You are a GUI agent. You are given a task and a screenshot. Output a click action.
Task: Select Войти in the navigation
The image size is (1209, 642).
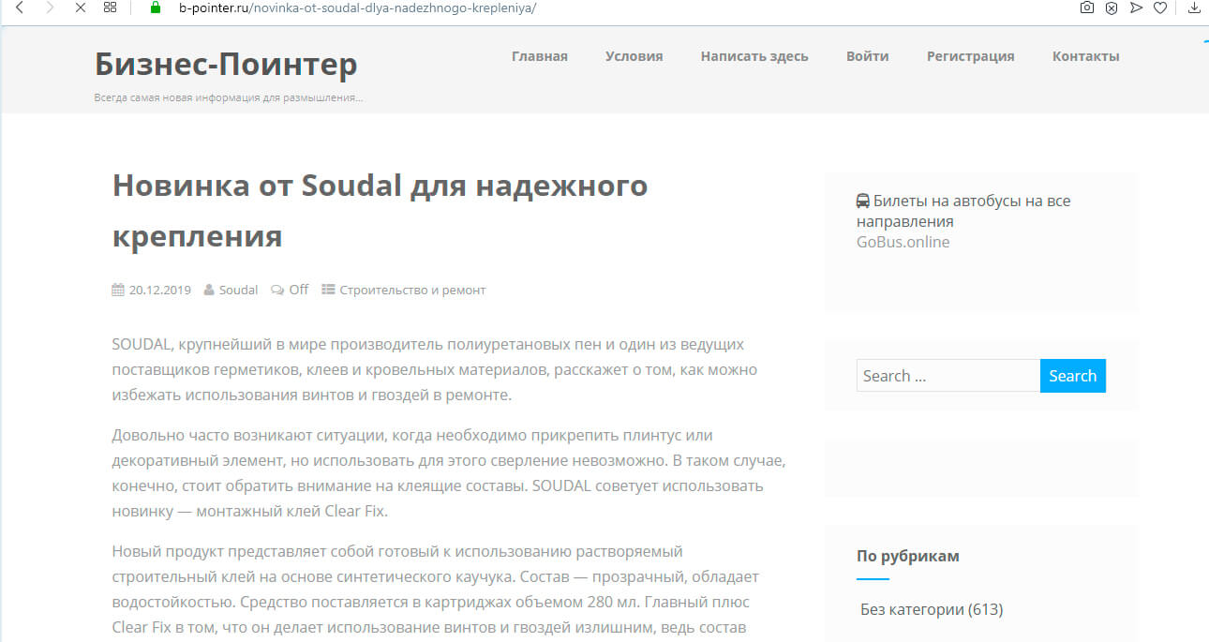coord(868,56)
